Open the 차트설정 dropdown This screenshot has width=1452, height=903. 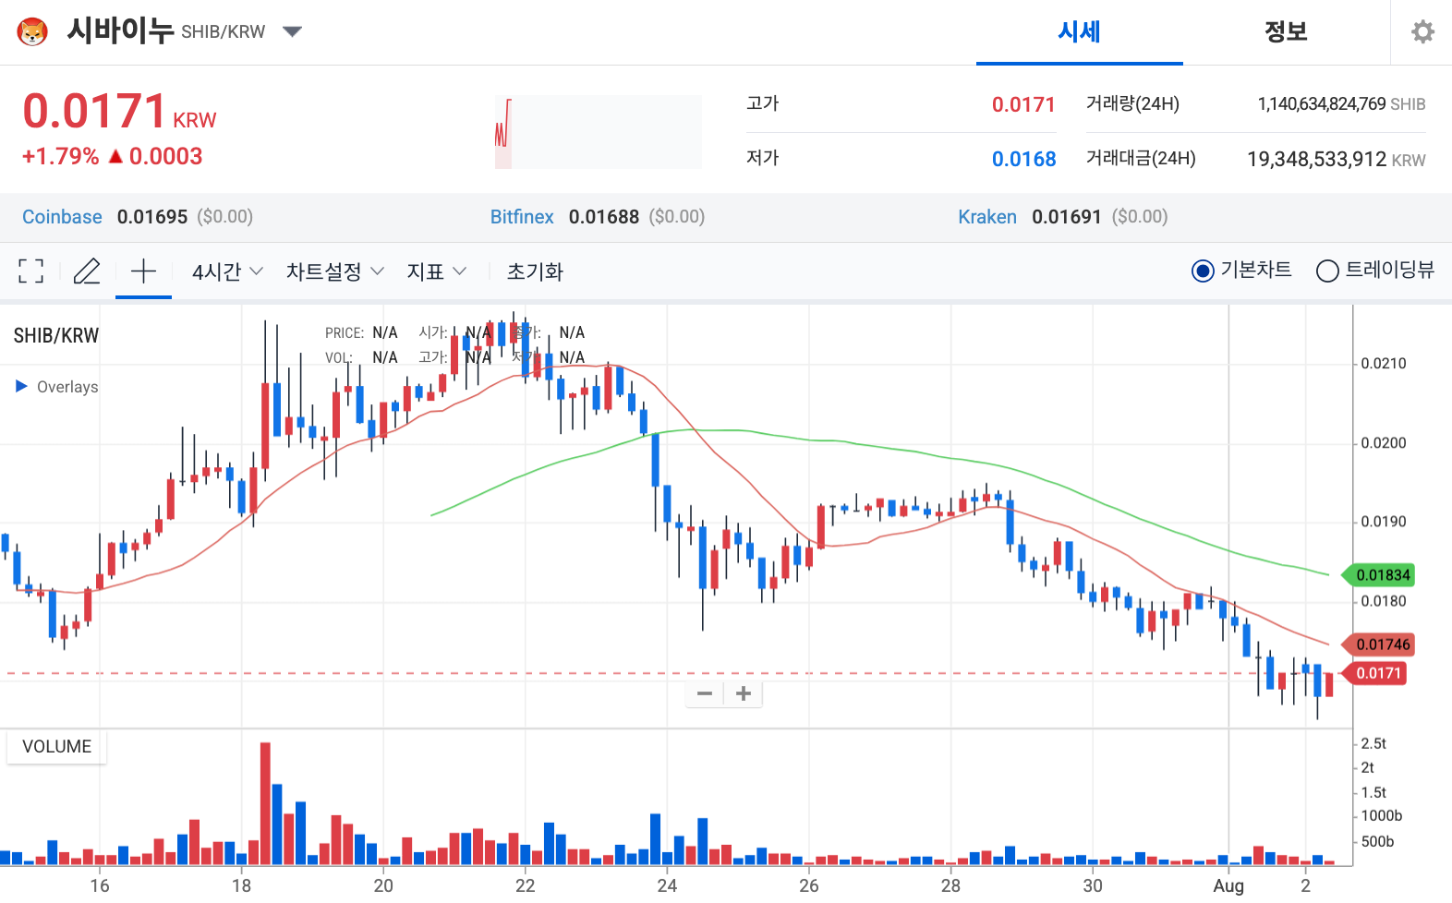click(334, 271)
